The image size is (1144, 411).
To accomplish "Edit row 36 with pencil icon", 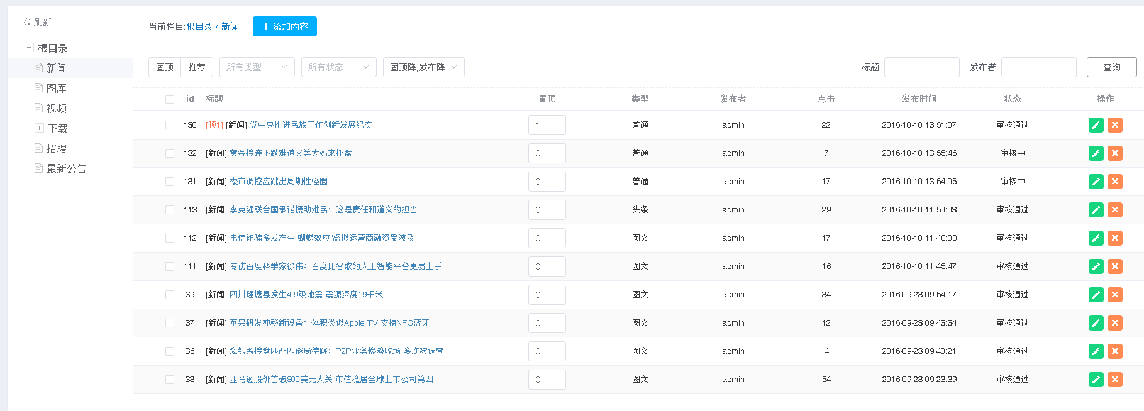I will 1096,351.
